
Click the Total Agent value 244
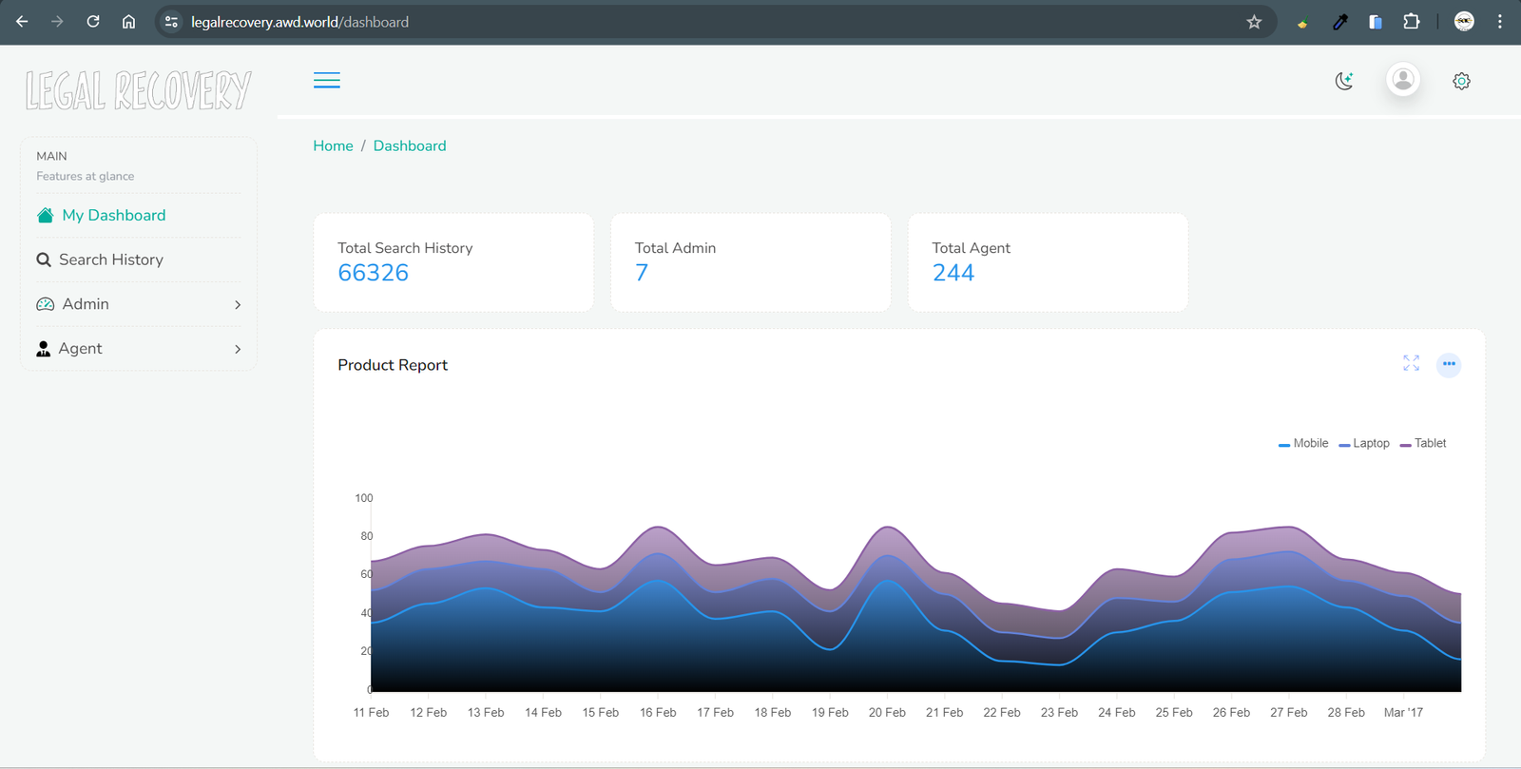953,273
